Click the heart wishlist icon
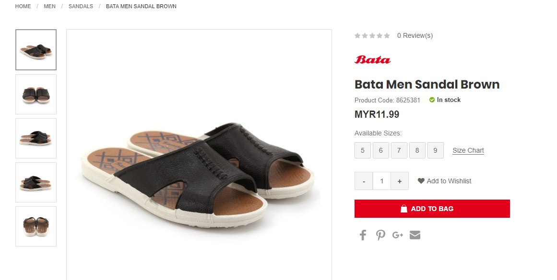This screenshot has height=280, width=557. pos(421,181)
